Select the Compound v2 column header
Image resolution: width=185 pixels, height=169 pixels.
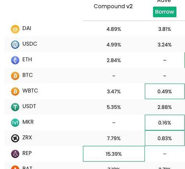coord(113,6)
